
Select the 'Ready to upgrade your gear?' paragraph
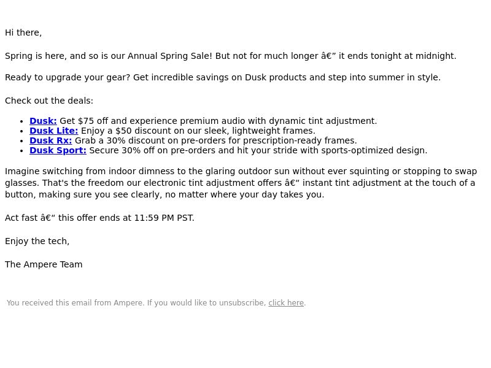click(x=223, y=78)
